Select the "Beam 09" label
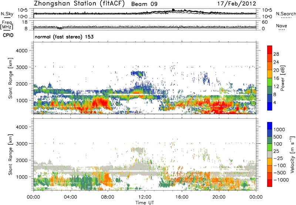296x205 pixels. coord(144,4)
